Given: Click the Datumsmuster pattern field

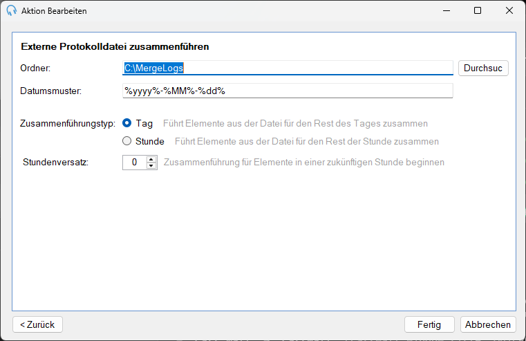Looking at the screenshot, I should [288, 91].
